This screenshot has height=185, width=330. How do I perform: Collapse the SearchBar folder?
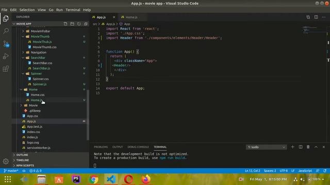(x=38, y=58)
